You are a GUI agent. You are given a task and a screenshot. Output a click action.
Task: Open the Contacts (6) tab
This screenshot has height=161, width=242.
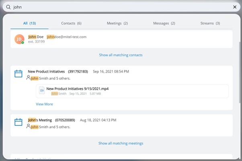coord(71,23)
